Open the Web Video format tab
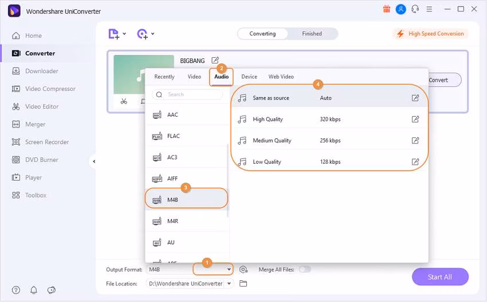The height and width of the screenshot is (302, 487). click(281, 77)
